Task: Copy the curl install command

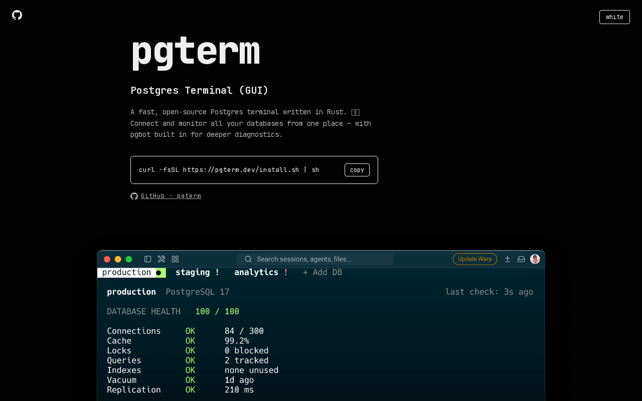Action: coord(357,170)
